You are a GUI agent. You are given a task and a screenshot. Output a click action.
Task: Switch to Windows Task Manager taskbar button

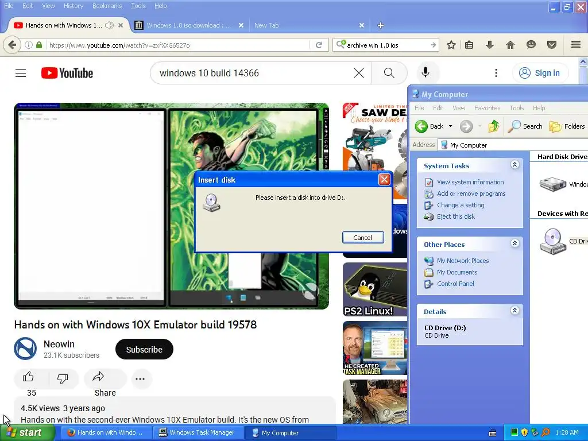198,433
